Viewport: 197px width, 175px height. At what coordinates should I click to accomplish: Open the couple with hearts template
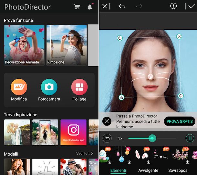tap(74, 167)
